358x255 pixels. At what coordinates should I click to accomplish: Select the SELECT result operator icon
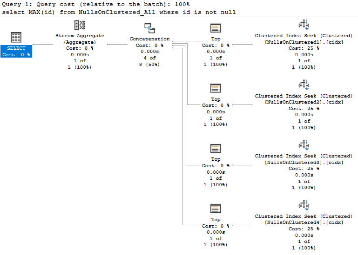pyautogui.click(x=16, y=38)
